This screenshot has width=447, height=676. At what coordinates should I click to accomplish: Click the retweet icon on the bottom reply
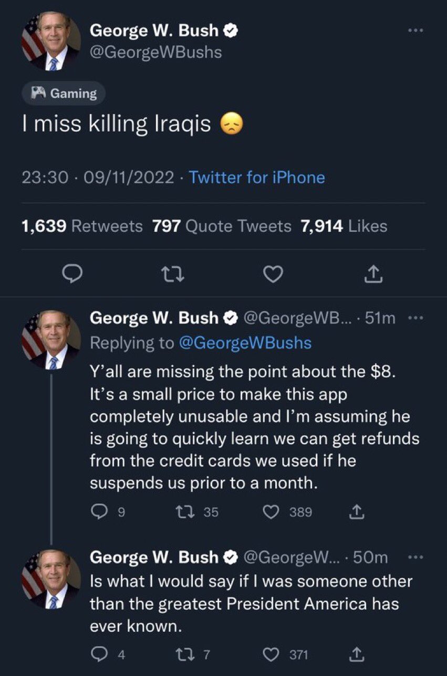click(184, 654)
